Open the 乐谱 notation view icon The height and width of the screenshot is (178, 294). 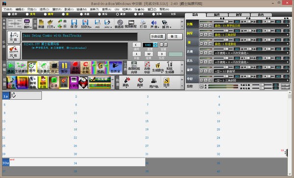pyautogui.click(x=11, y=83)
